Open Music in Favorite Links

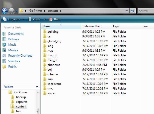tap(12, 45)
